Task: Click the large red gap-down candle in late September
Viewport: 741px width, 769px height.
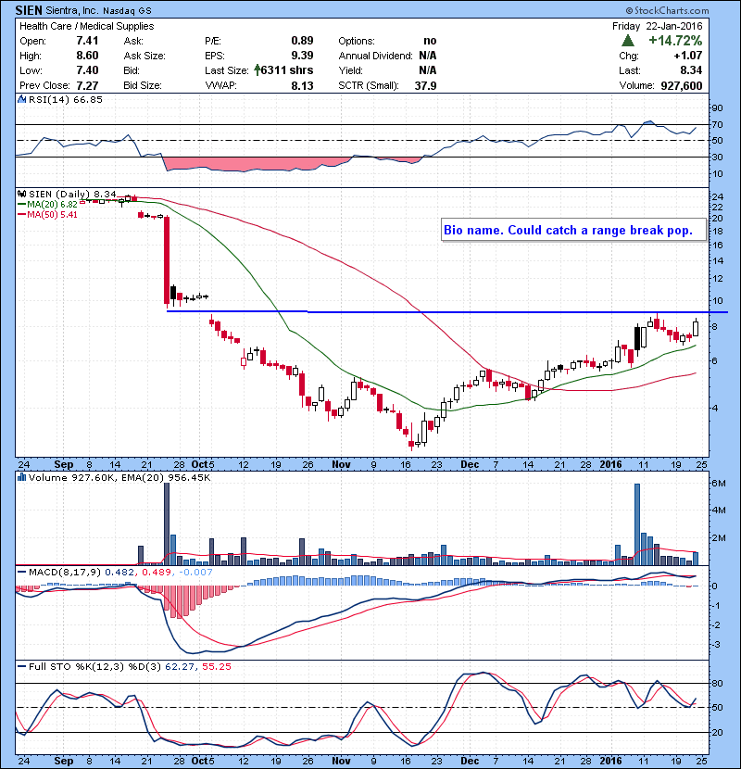Action: [167, 260]
